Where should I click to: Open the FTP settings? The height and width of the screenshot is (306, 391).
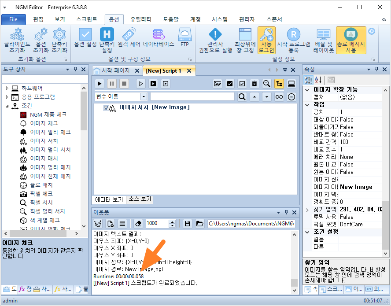point(185,38)
